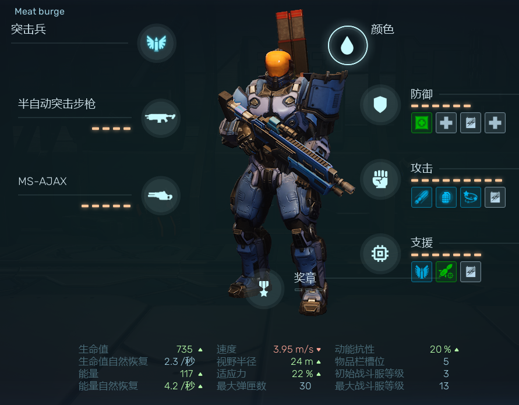519x405 pixels.
Task: Select the green rocket module in 支援
Action: click(x=446, y=272)
